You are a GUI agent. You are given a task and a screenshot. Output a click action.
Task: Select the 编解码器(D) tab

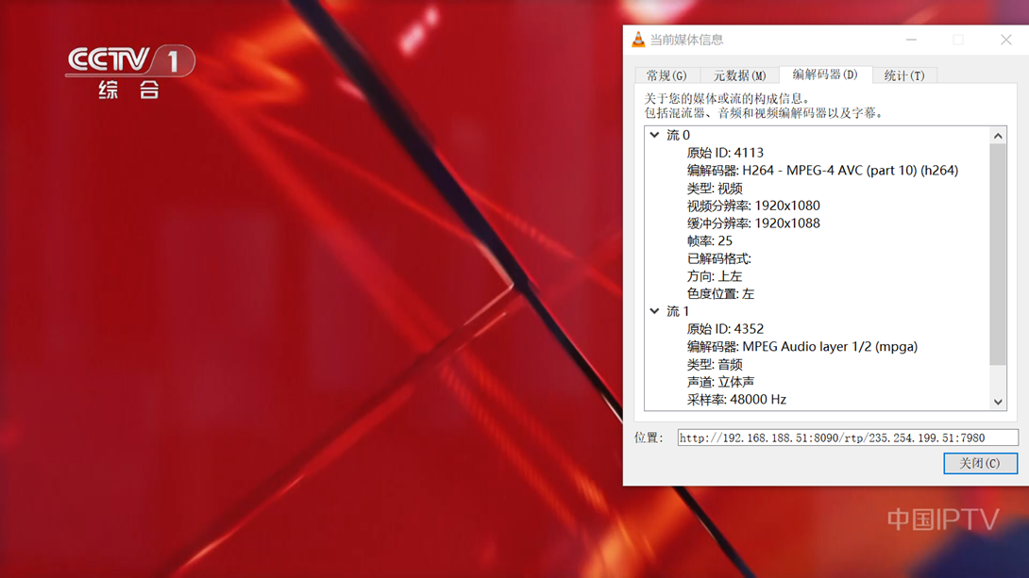[824, 74]
